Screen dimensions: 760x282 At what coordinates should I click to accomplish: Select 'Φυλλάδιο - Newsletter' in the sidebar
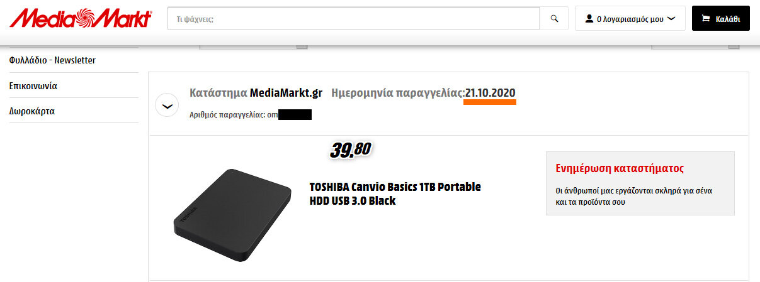pos(52,60)
